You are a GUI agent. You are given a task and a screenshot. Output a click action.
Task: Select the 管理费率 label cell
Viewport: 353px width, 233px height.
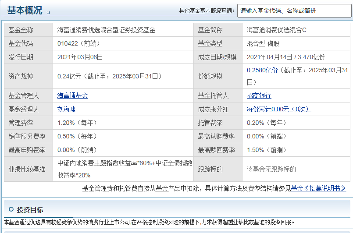29,123
